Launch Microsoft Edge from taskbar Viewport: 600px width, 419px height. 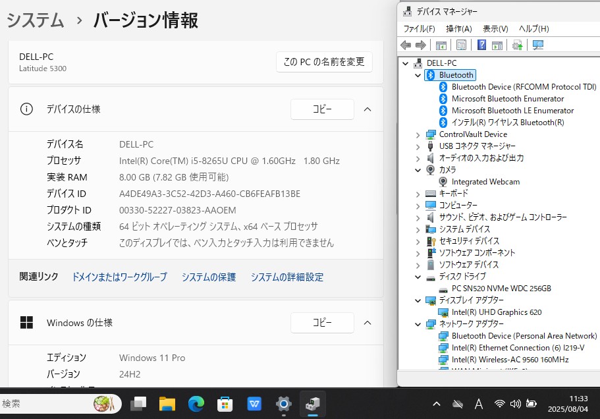(x=196, y=404)
